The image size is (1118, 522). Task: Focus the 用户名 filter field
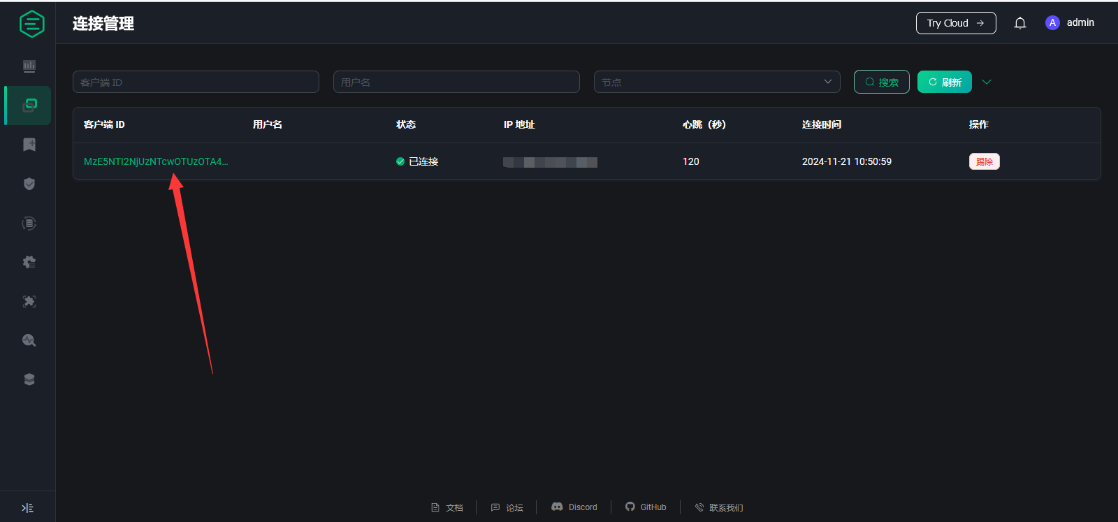(456, 82)
